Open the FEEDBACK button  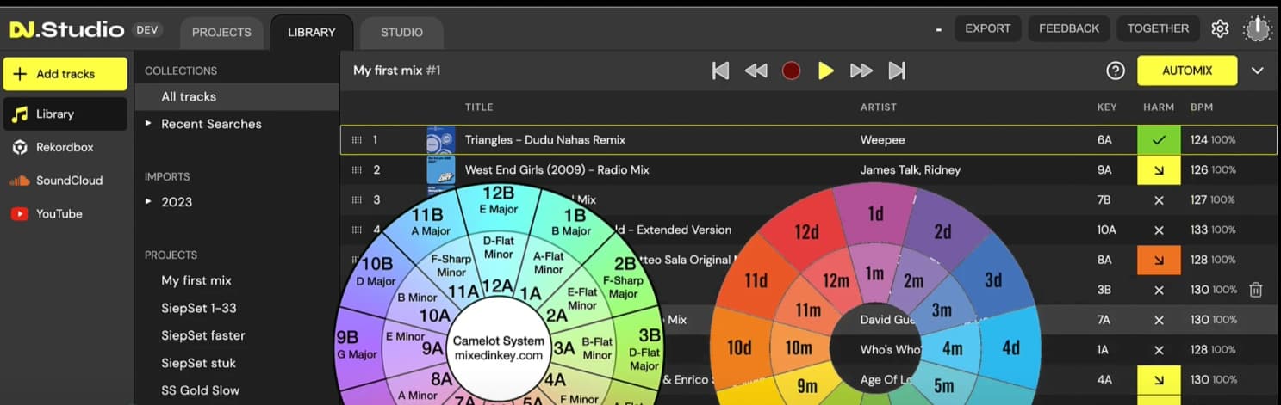pyautogui.click(x=1069, y=28)
